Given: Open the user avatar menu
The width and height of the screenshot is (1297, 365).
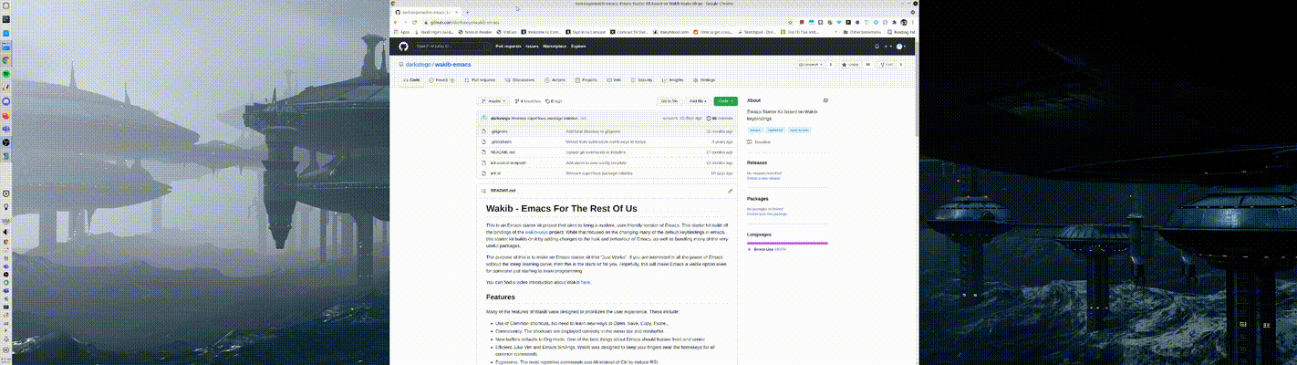Looking at the screenshot, I should click(901, 46).
